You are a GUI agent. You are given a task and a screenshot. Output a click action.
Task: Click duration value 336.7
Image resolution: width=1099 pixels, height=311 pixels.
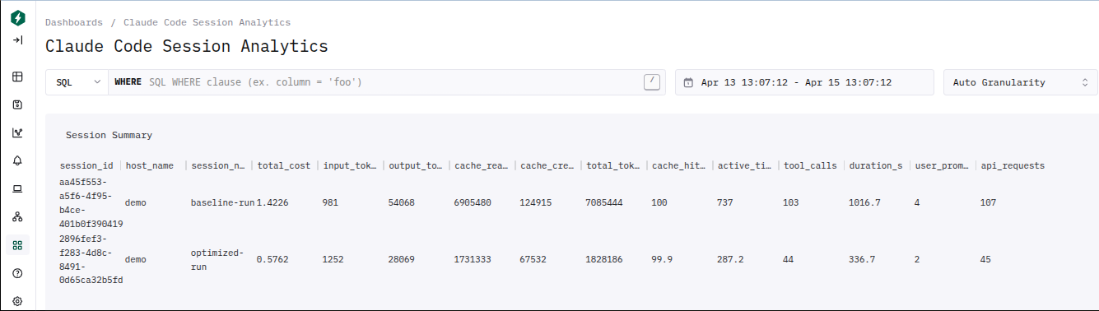862,259
